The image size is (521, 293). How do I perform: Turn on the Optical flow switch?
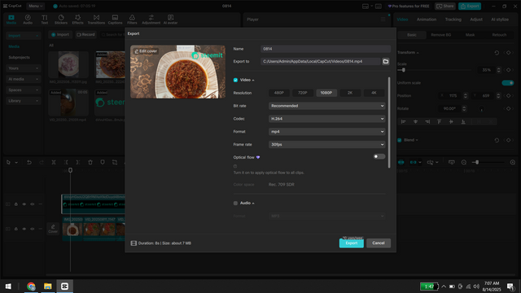click(x=379, y=156)
